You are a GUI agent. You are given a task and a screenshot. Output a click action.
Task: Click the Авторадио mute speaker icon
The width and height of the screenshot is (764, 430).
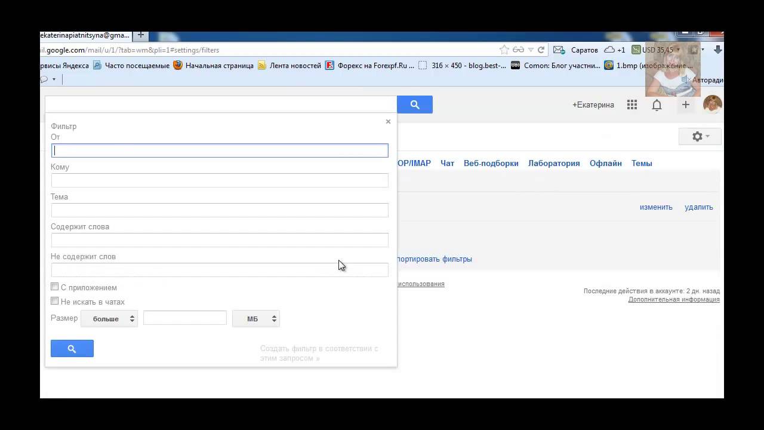point(686,79)
